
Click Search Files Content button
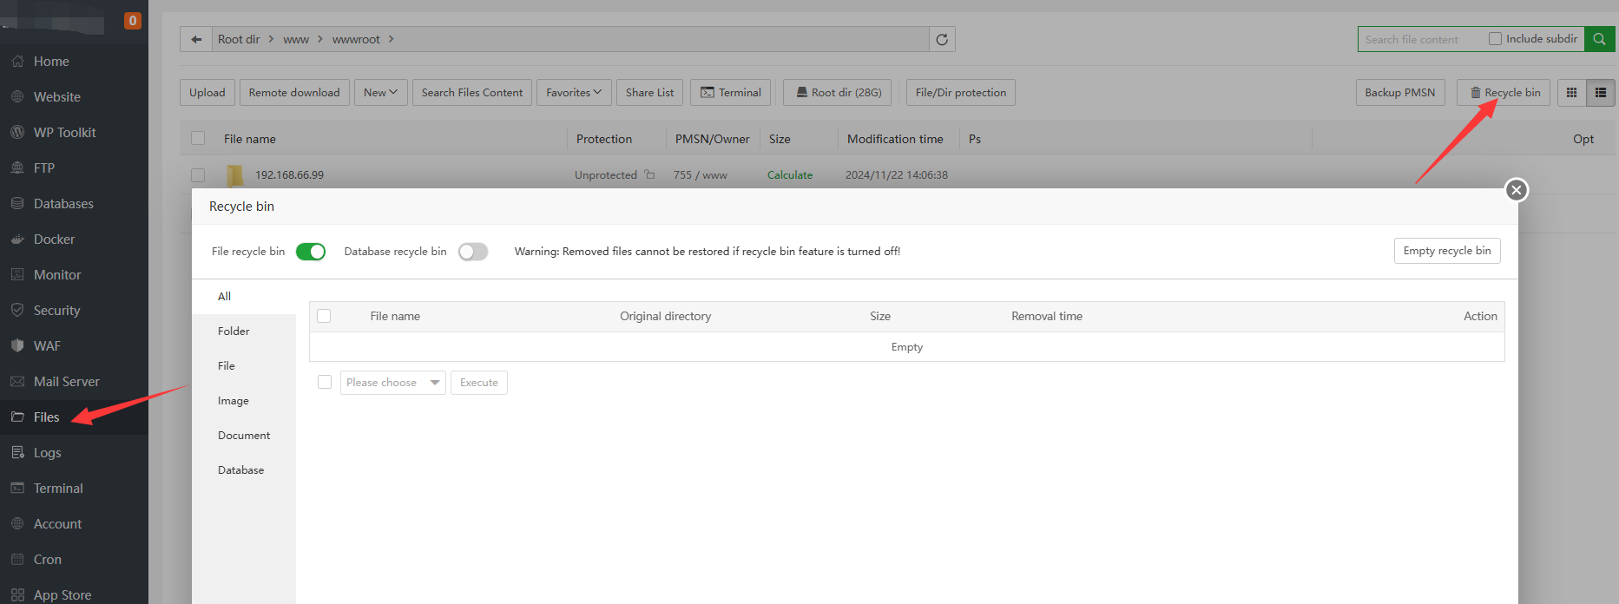tap(472, 93)
